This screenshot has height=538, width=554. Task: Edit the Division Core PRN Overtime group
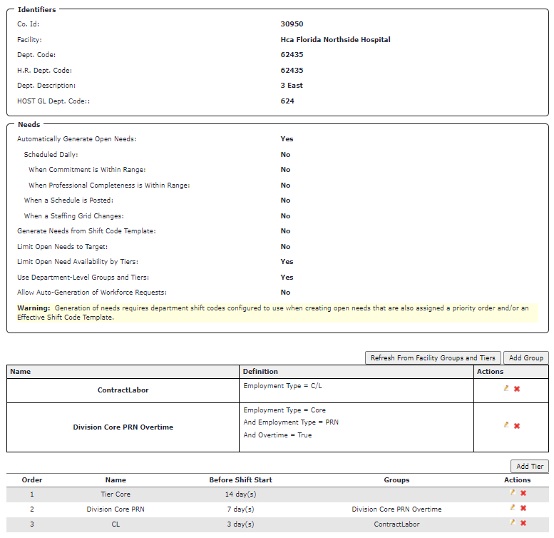[506, 425]
